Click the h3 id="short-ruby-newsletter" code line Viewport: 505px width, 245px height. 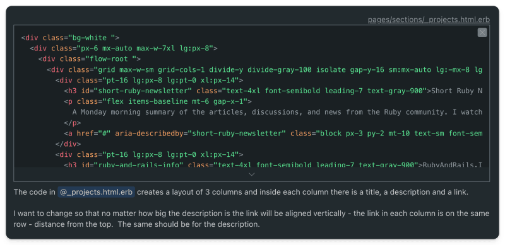coord(273,91)
